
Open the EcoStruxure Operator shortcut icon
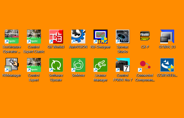coord(11,36)
